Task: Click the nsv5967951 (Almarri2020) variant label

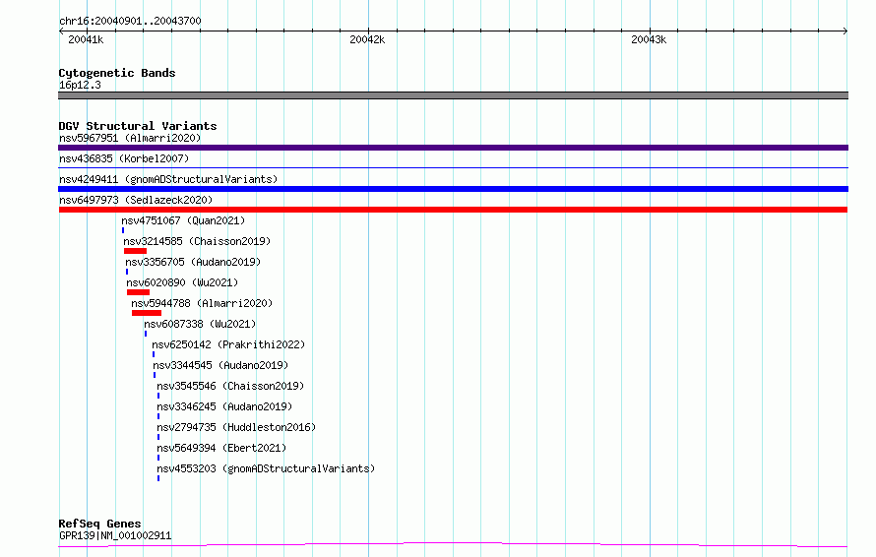Action: pos(130,138)
